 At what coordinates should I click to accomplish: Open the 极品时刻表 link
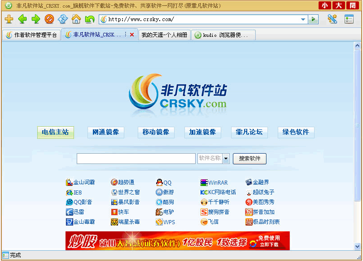click(x=262, y=222)
